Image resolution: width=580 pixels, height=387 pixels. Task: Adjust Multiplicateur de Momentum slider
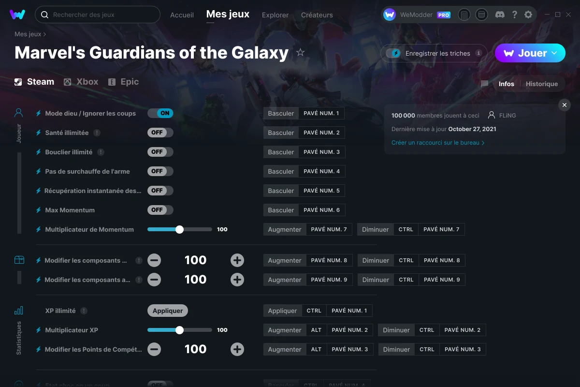point(179,229)
